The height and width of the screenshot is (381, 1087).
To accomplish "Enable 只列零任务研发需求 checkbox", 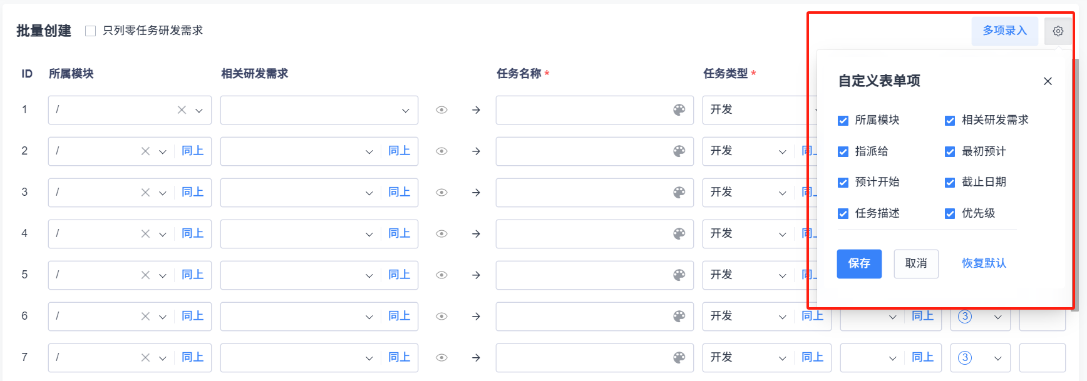I will pyautogui.click(x=91, y=31).
